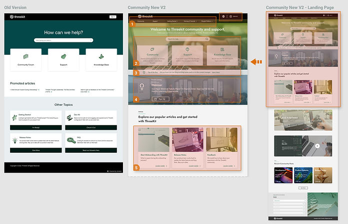
Task: Open the Knowledge Base card in V2 hero
Action: [222, 55]
